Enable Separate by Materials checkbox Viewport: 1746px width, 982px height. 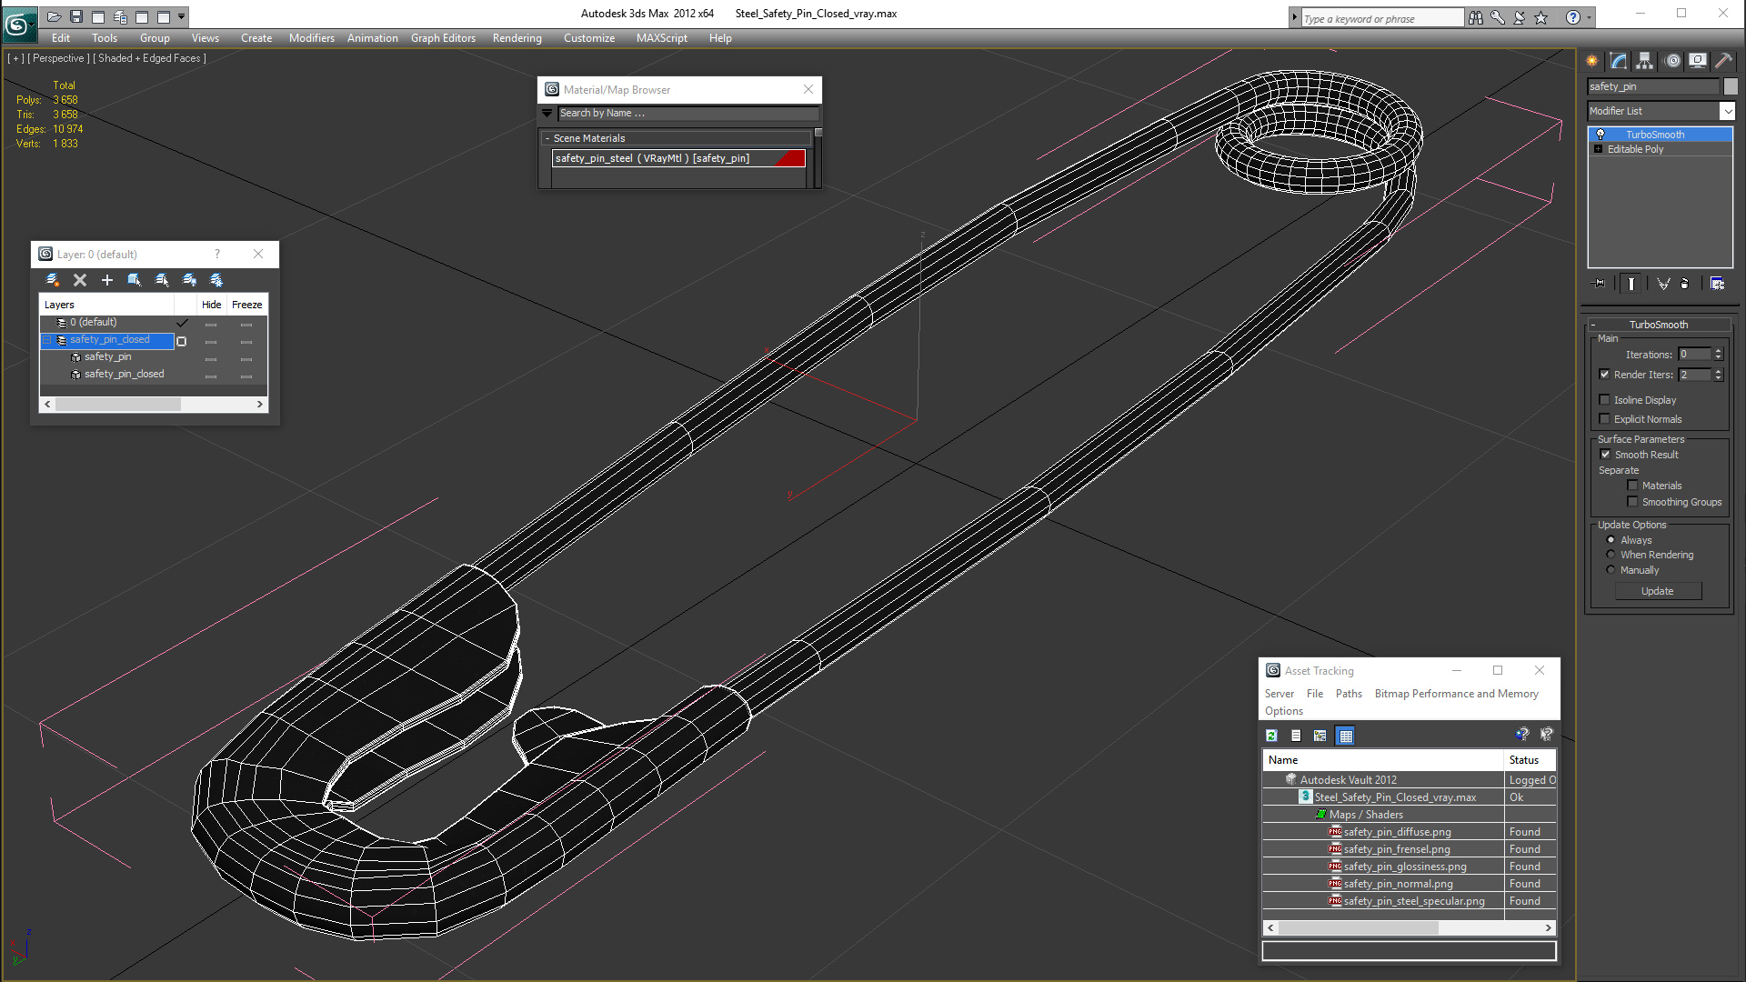tap(1633, 486)
